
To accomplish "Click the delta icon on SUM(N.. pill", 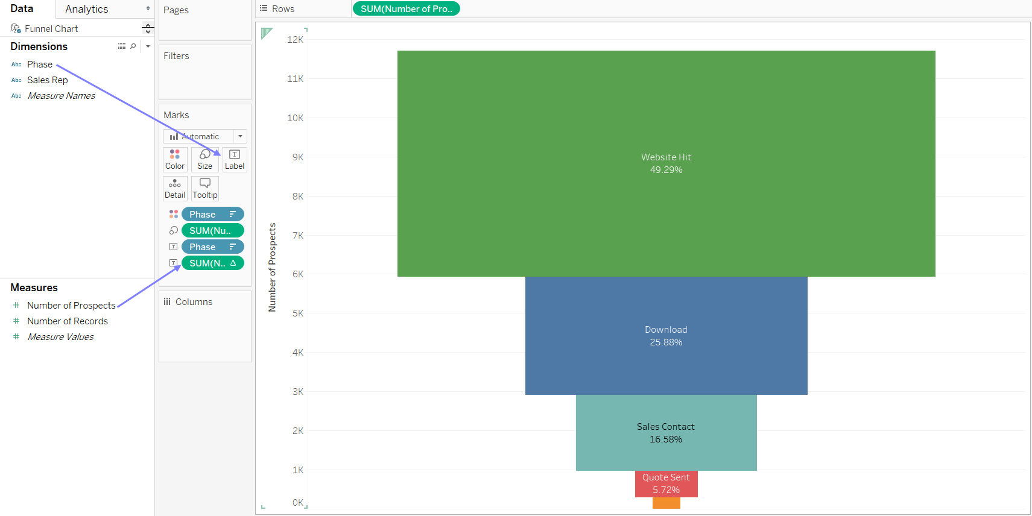I will 233,263.
